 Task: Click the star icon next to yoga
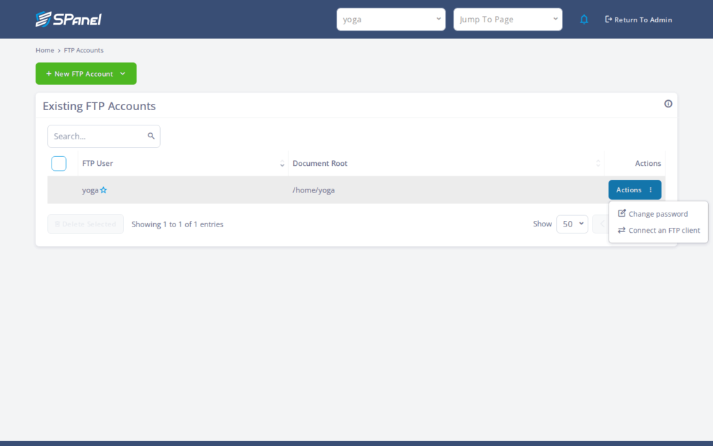104,190
